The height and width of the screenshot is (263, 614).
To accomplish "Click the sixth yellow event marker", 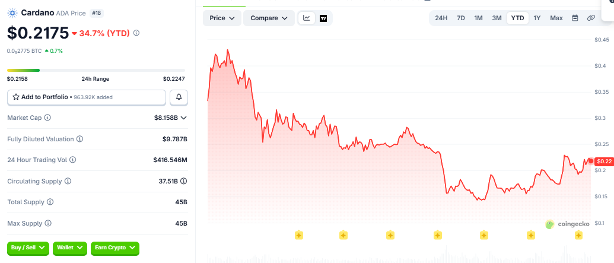I will tap(530, 235).
